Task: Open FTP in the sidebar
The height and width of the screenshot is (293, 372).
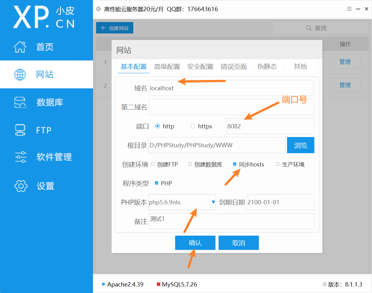Action: click(46, 130)
